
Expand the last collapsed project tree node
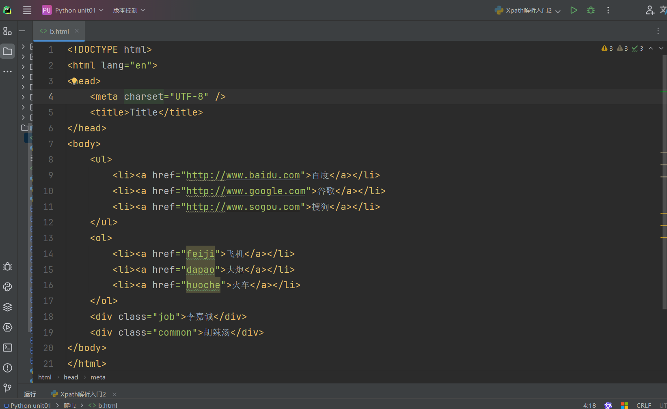click(x=23, y=118)
